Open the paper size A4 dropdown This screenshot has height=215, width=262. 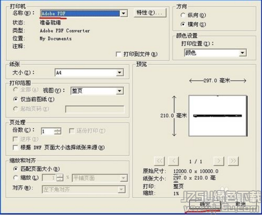click(x=89, y=72)
